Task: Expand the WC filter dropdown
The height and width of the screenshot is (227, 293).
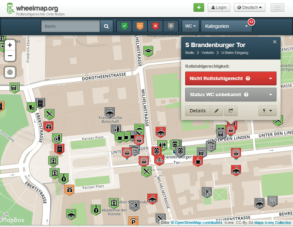Action: [190, 26]
